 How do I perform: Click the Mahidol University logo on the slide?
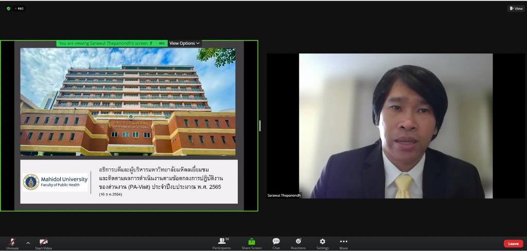(x=31, y=182)
